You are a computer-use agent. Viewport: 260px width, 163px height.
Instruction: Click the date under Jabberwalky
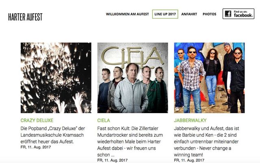point(189,160)
